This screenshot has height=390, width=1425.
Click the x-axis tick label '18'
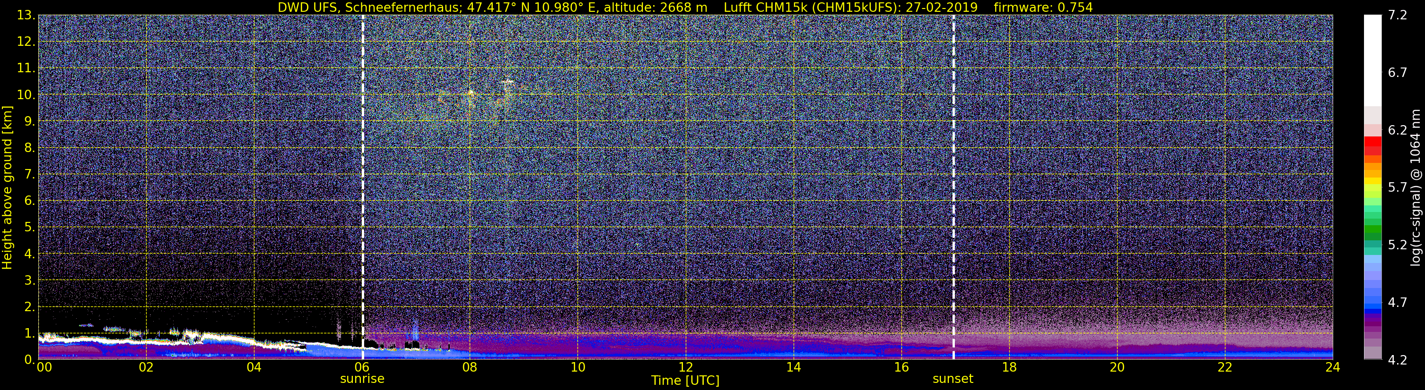pos(1009,367)
